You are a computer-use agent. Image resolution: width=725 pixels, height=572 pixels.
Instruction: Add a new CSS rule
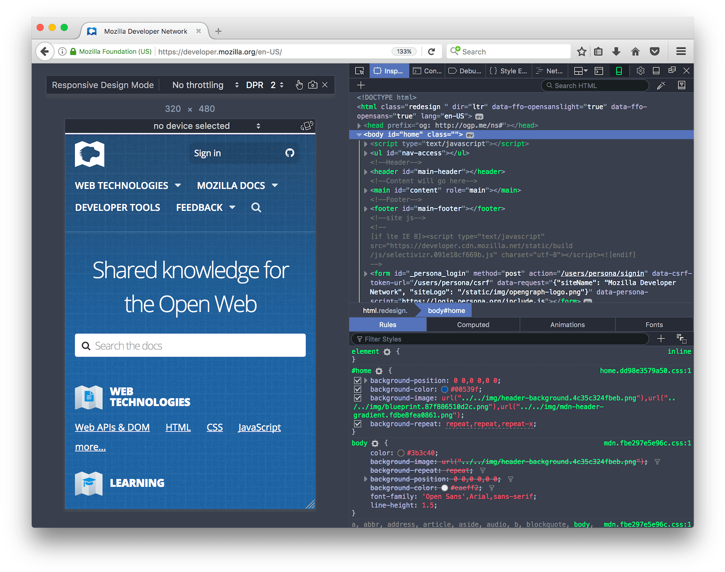click(661, 339)
